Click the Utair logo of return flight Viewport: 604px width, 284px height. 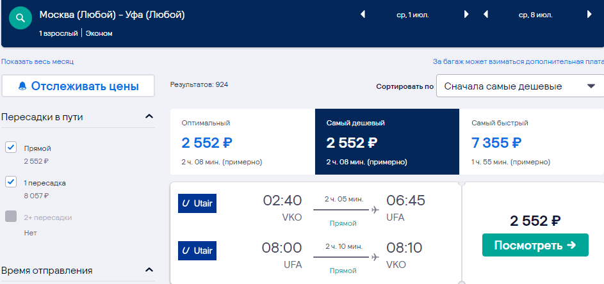(x=197, y=251)
